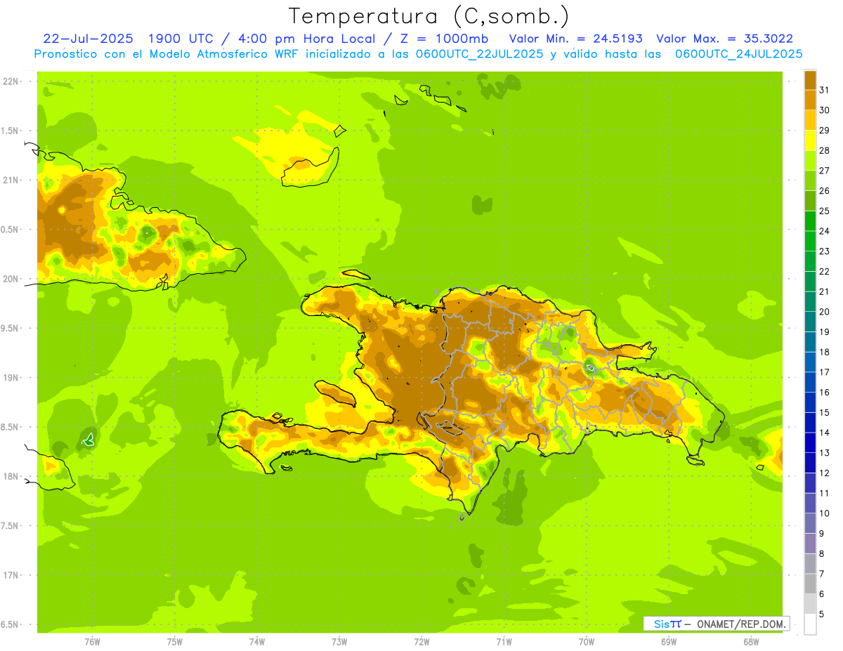Click the white swatch below 5
The width and height of the screenshot is (843, 651).
(x=810, y=624)
